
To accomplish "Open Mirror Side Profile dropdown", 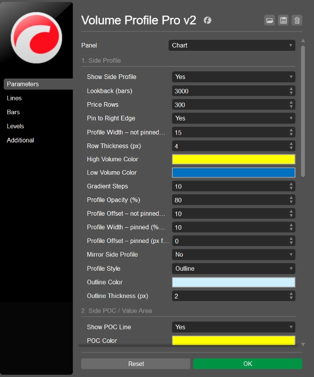I will [x=233, y=254].
